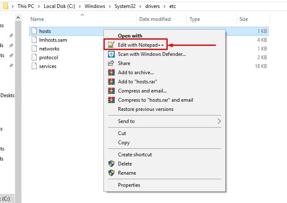Click the UAC shield icon beside Delete
Viewport: 287px width, 203px height.
coord(111,164)
